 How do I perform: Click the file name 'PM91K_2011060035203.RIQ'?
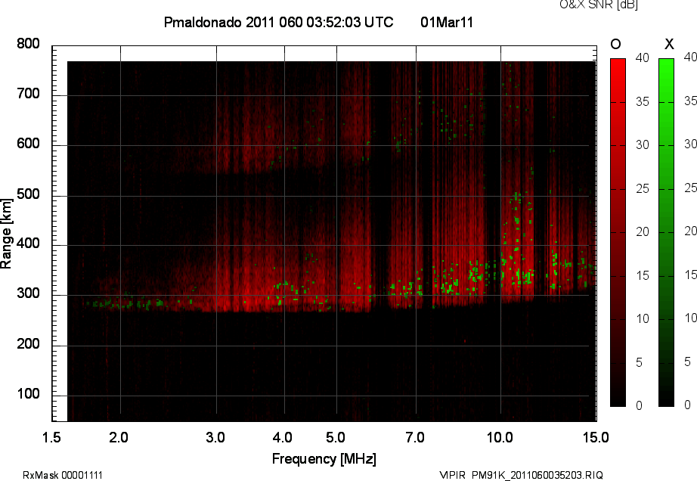(x=537, y=475)
